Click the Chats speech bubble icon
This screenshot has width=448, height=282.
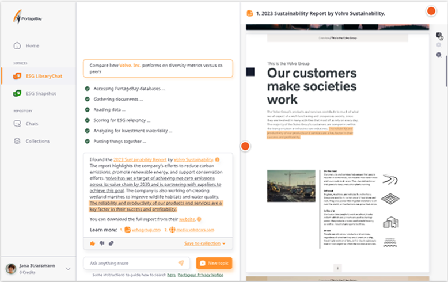coord(17,124)
